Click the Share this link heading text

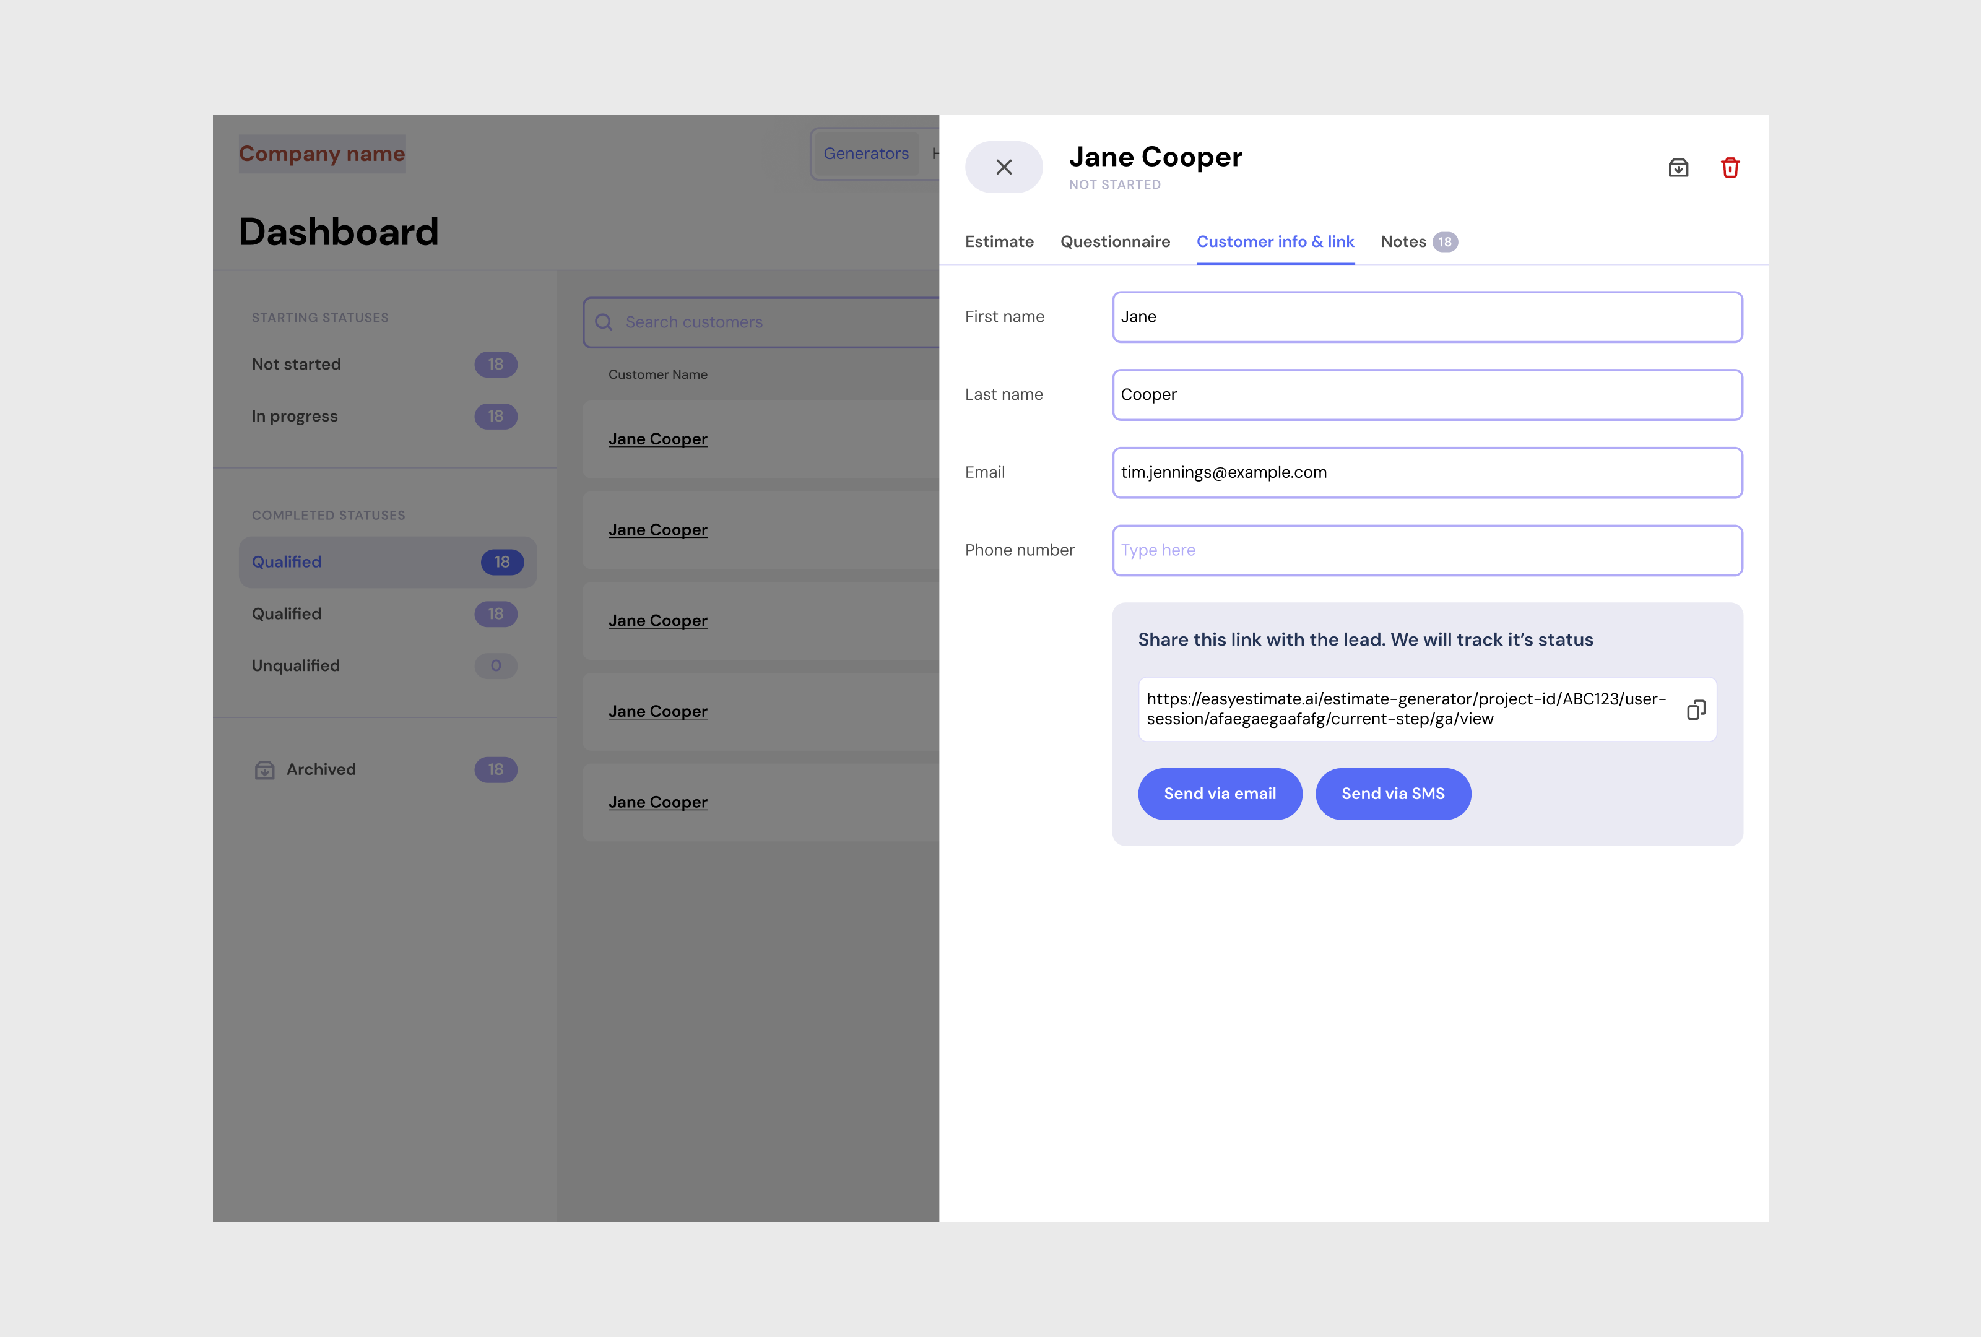pyautogui.click(x=1364, y=640)
